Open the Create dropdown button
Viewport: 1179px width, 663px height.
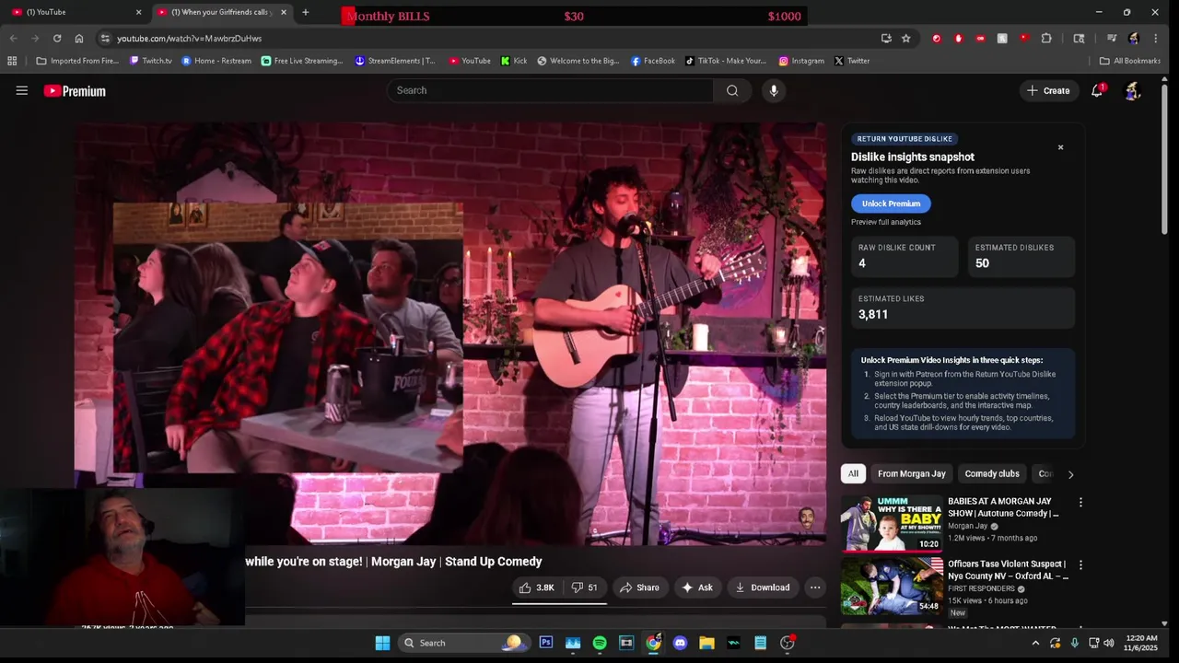[x=1048, y=90]
